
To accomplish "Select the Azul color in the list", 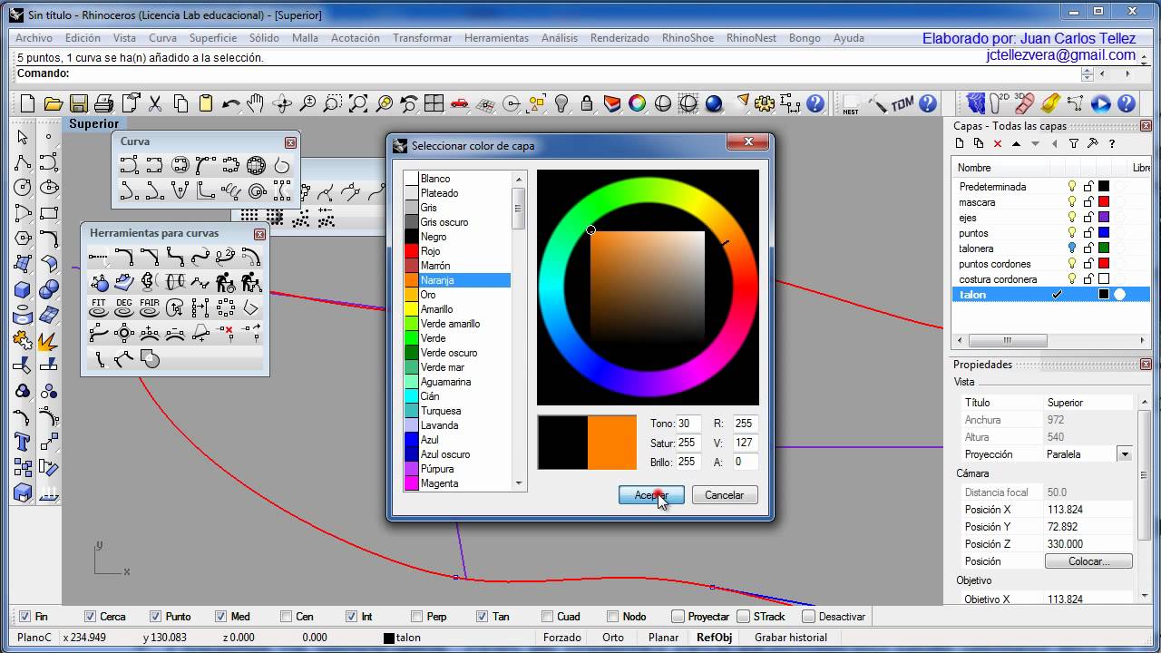I will (x=457, y=440).
